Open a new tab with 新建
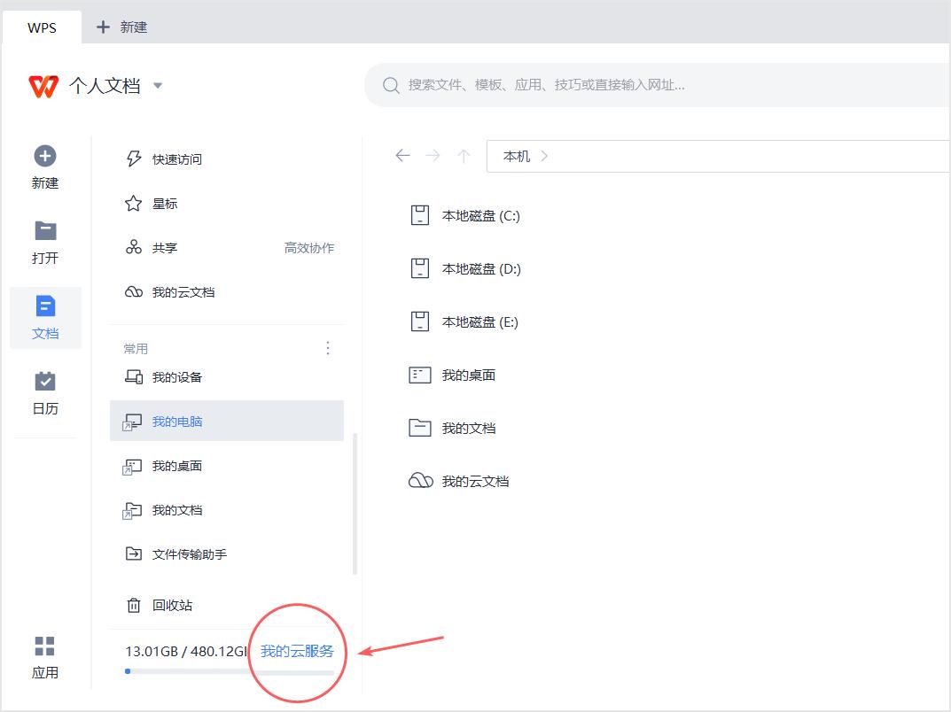Screen dimensions: 951x712 [x=122, y=27]
